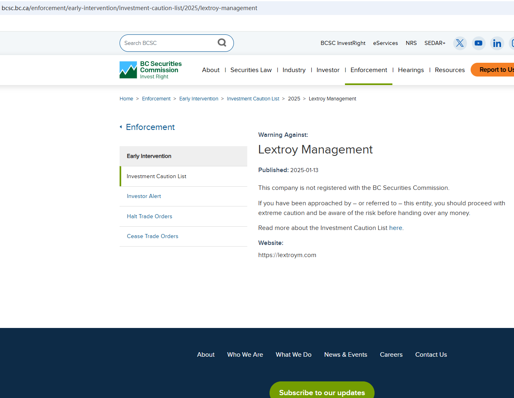
Task: Open the BCSC YouTube channel icon
Action: (478, 43)
